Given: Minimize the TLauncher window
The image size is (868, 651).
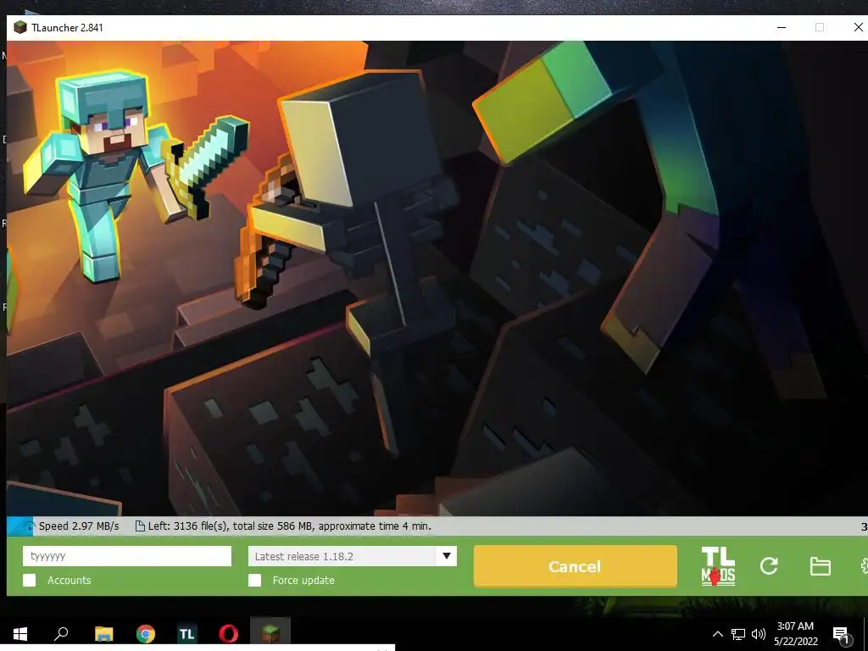Looking at the screenshot, I should [x=782, y=27].
